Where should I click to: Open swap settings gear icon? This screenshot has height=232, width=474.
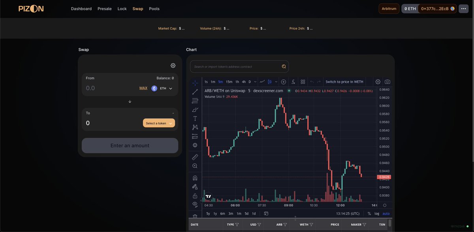(x=173, y=65)
